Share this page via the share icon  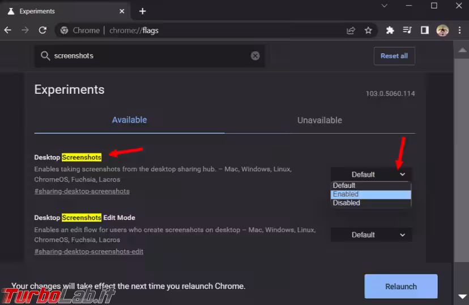pyautogui.click(x=351, y=30)
